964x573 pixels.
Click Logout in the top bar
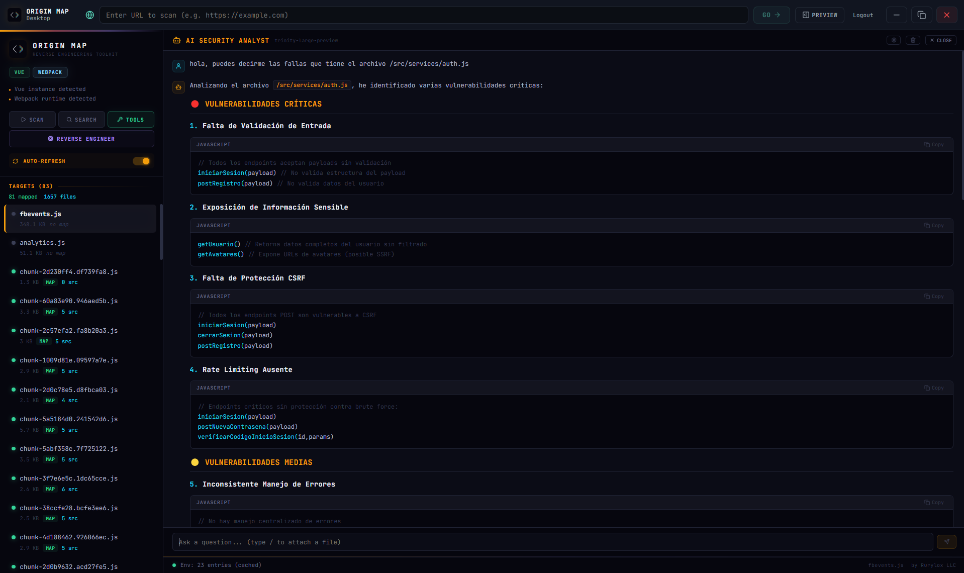coord(862,15)
